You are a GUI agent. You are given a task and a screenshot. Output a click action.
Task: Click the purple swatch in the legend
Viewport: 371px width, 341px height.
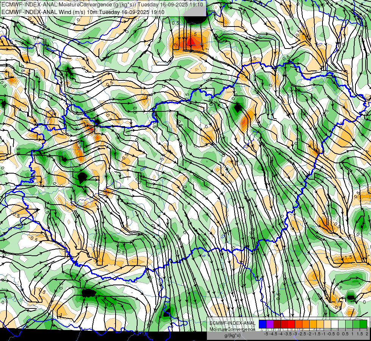(x=270, y=324)
